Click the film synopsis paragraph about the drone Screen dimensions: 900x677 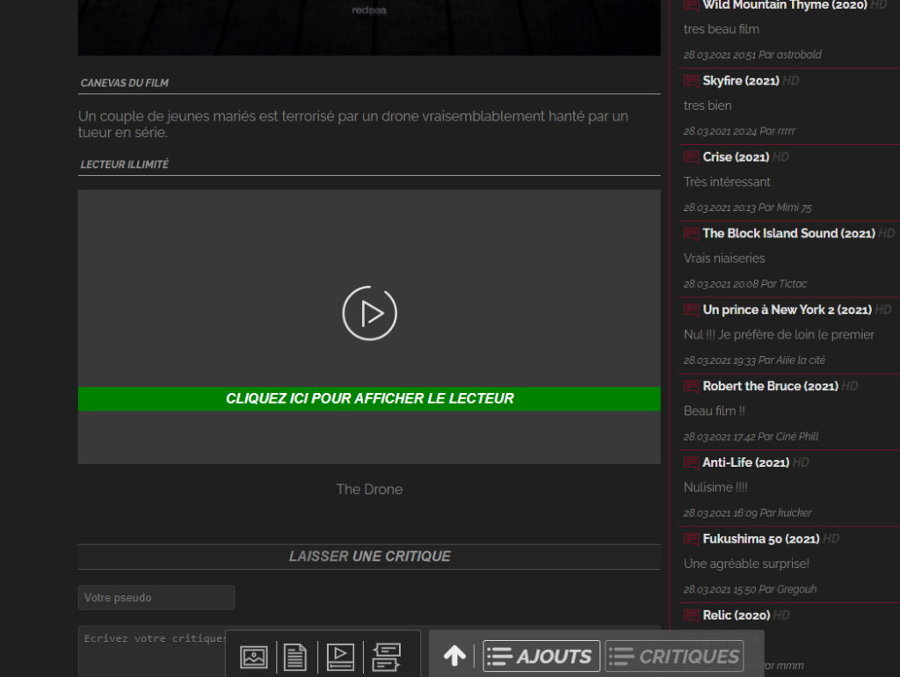pos(353,124)
